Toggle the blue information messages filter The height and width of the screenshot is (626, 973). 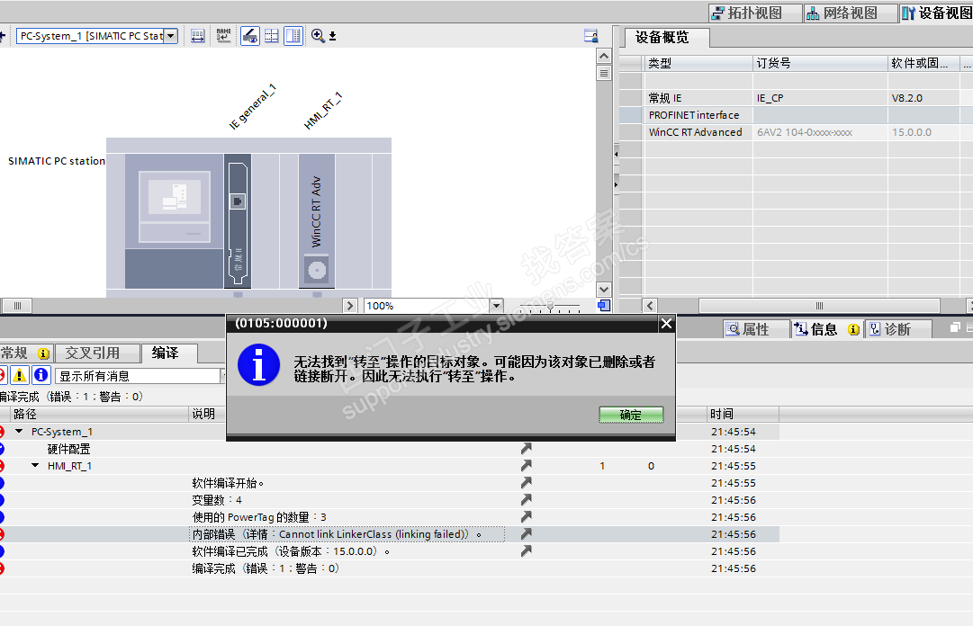(41, 375)
